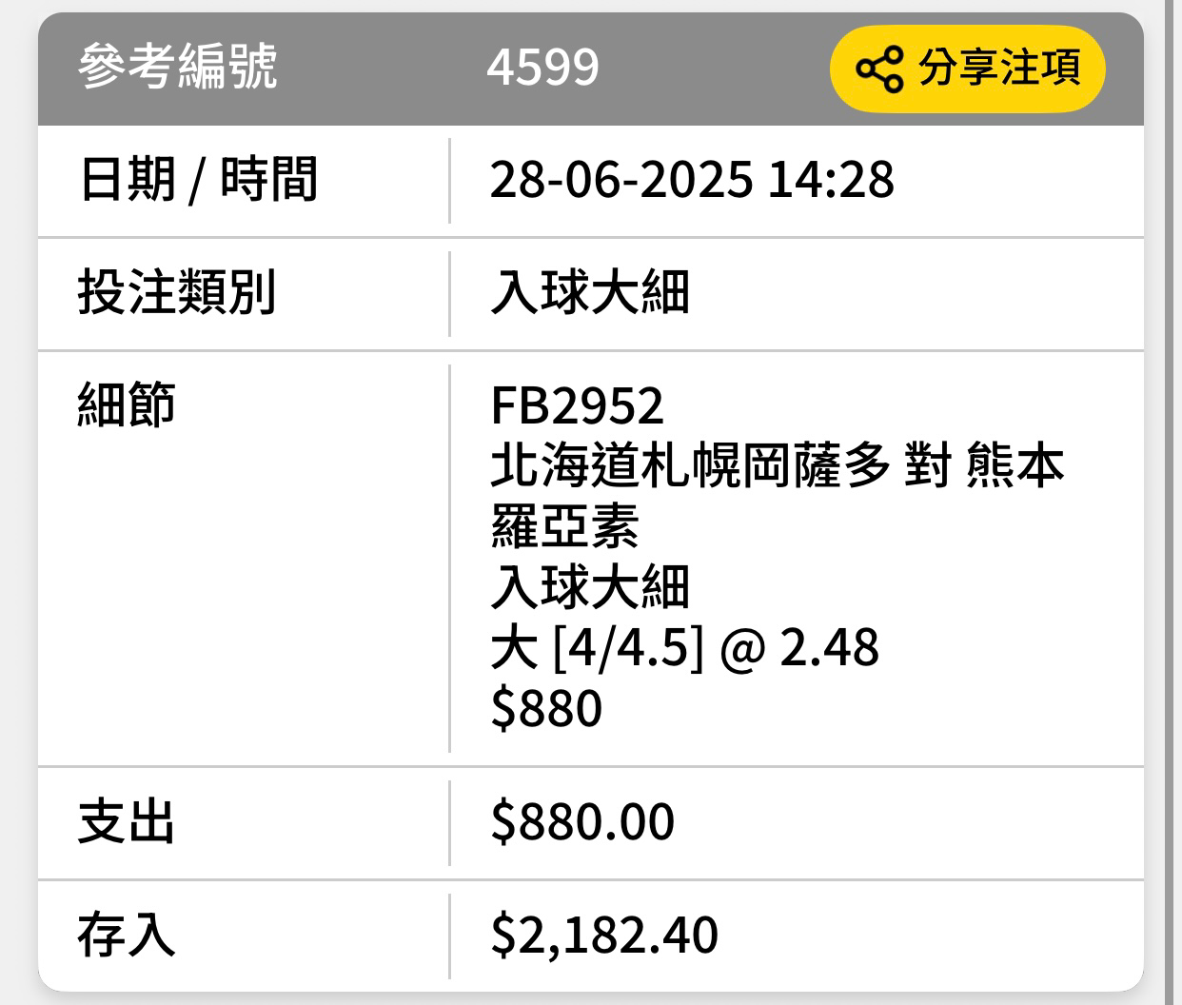Select 入球大細 bet type value
This screenshot has height=1005, width=1182.
pyautogui.click(x=590, y=292)
